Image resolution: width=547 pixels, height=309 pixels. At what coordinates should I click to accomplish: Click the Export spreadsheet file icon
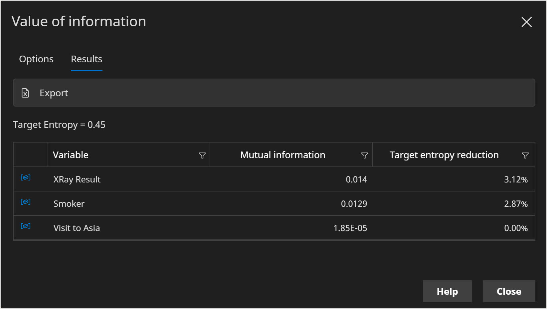pos(25,93)
